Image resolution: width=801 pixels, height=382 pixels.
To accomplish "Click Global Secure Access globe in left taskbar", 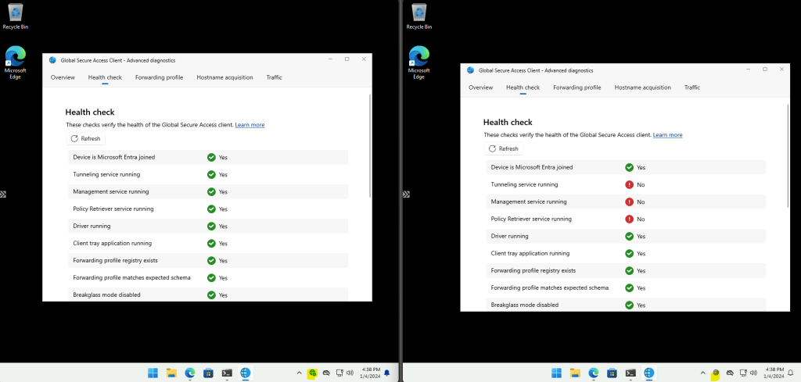I will tap(245, 373).
